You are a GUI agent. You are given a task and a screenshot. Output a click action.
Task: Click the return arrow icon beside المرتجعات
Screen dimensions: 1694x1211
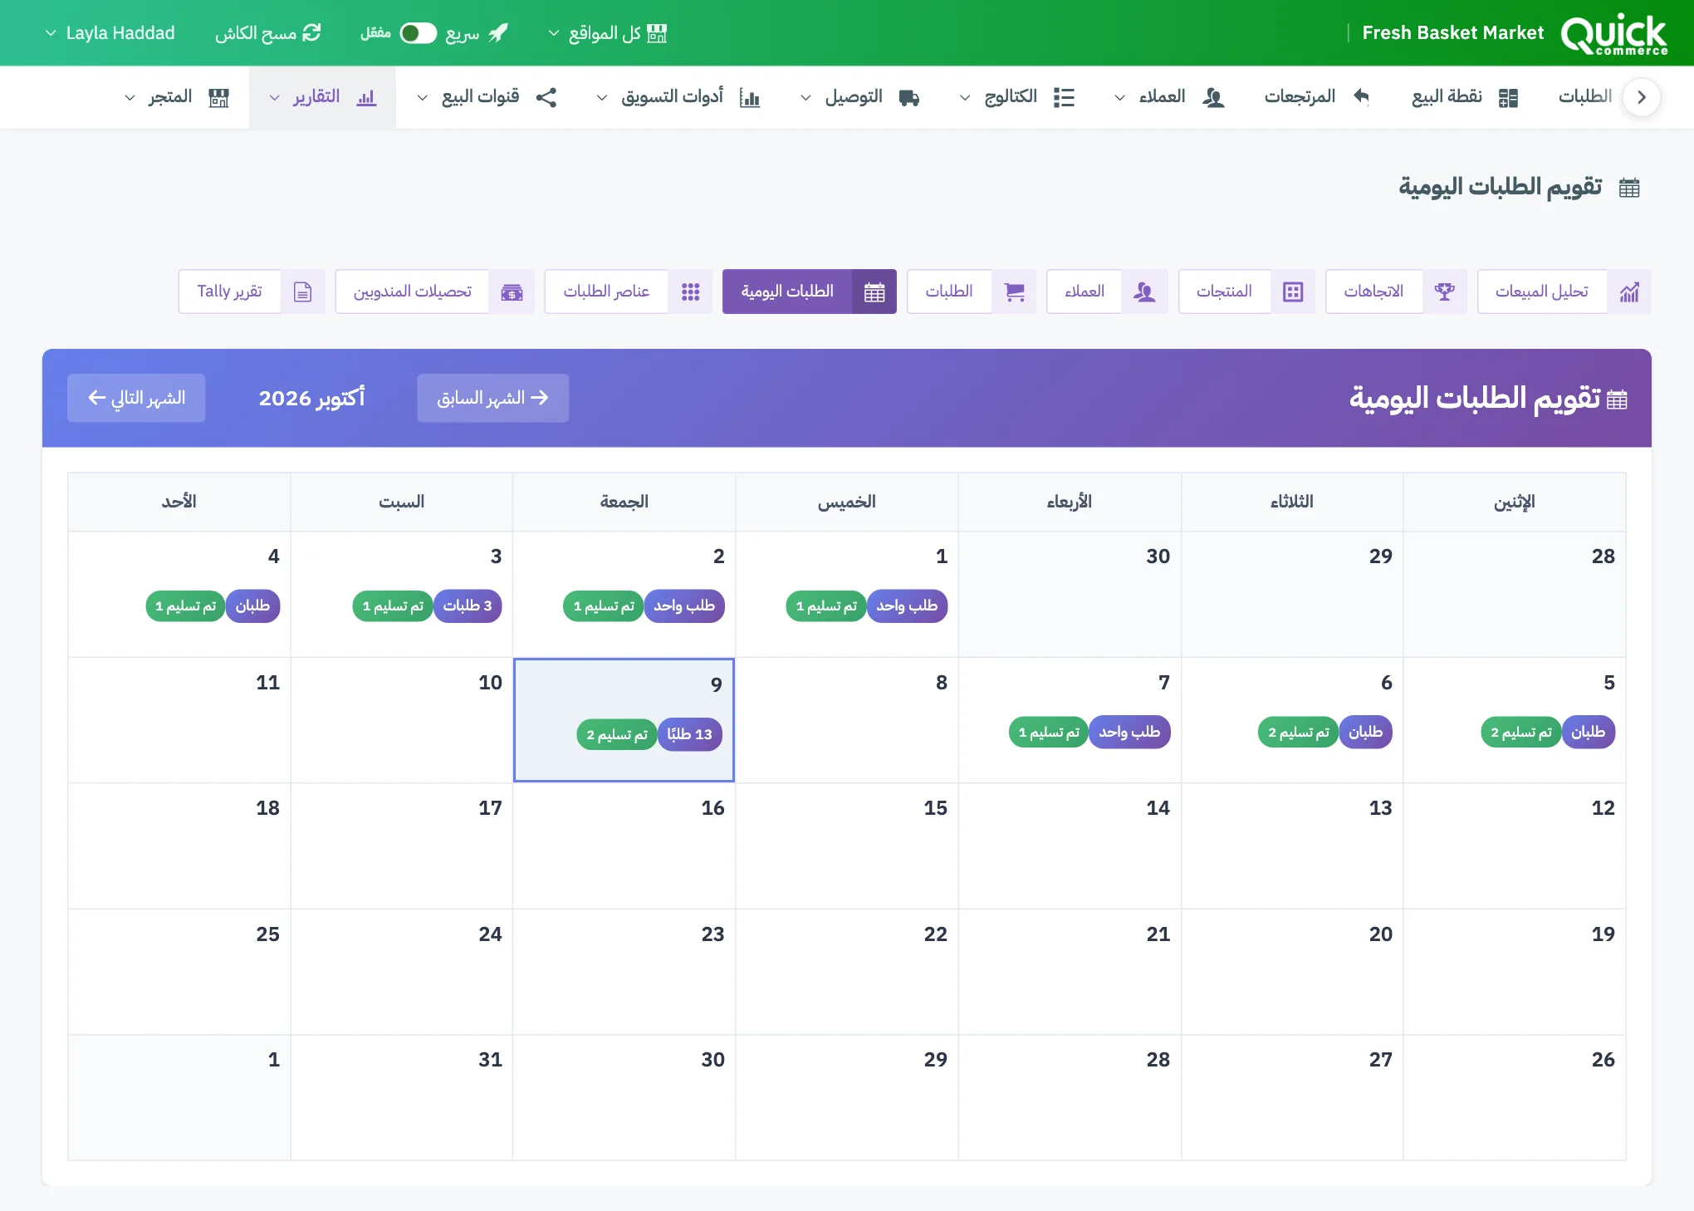pyautogui.click(x=1361, y=96)
